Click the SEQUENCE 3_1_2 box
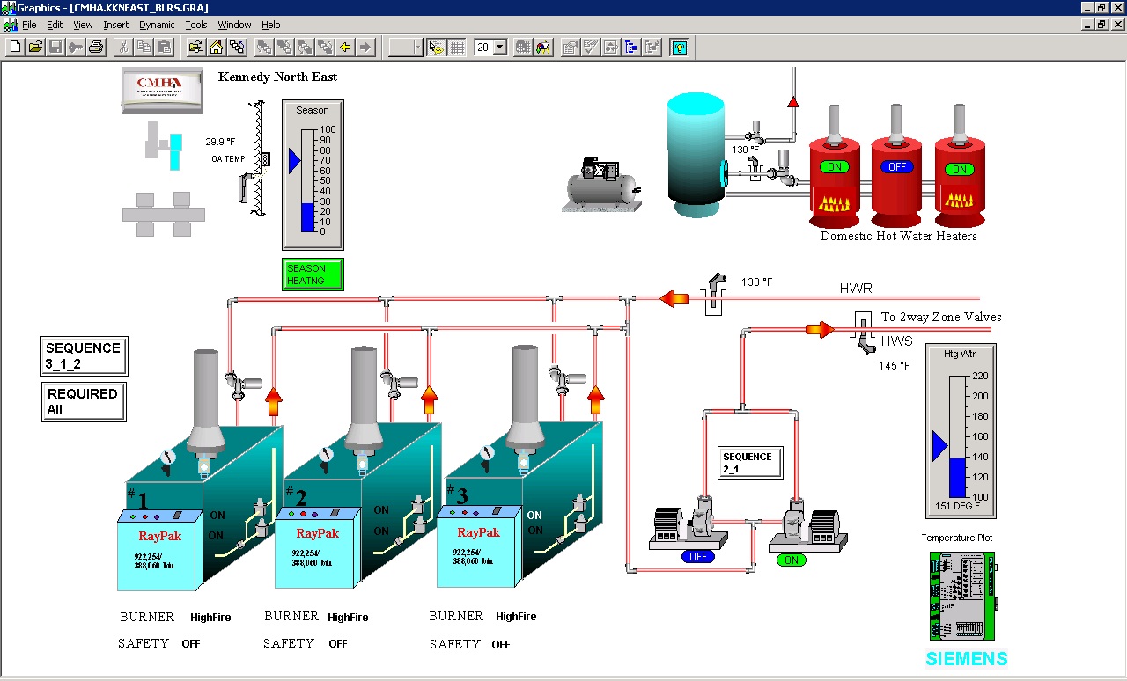 pos(84,356)
